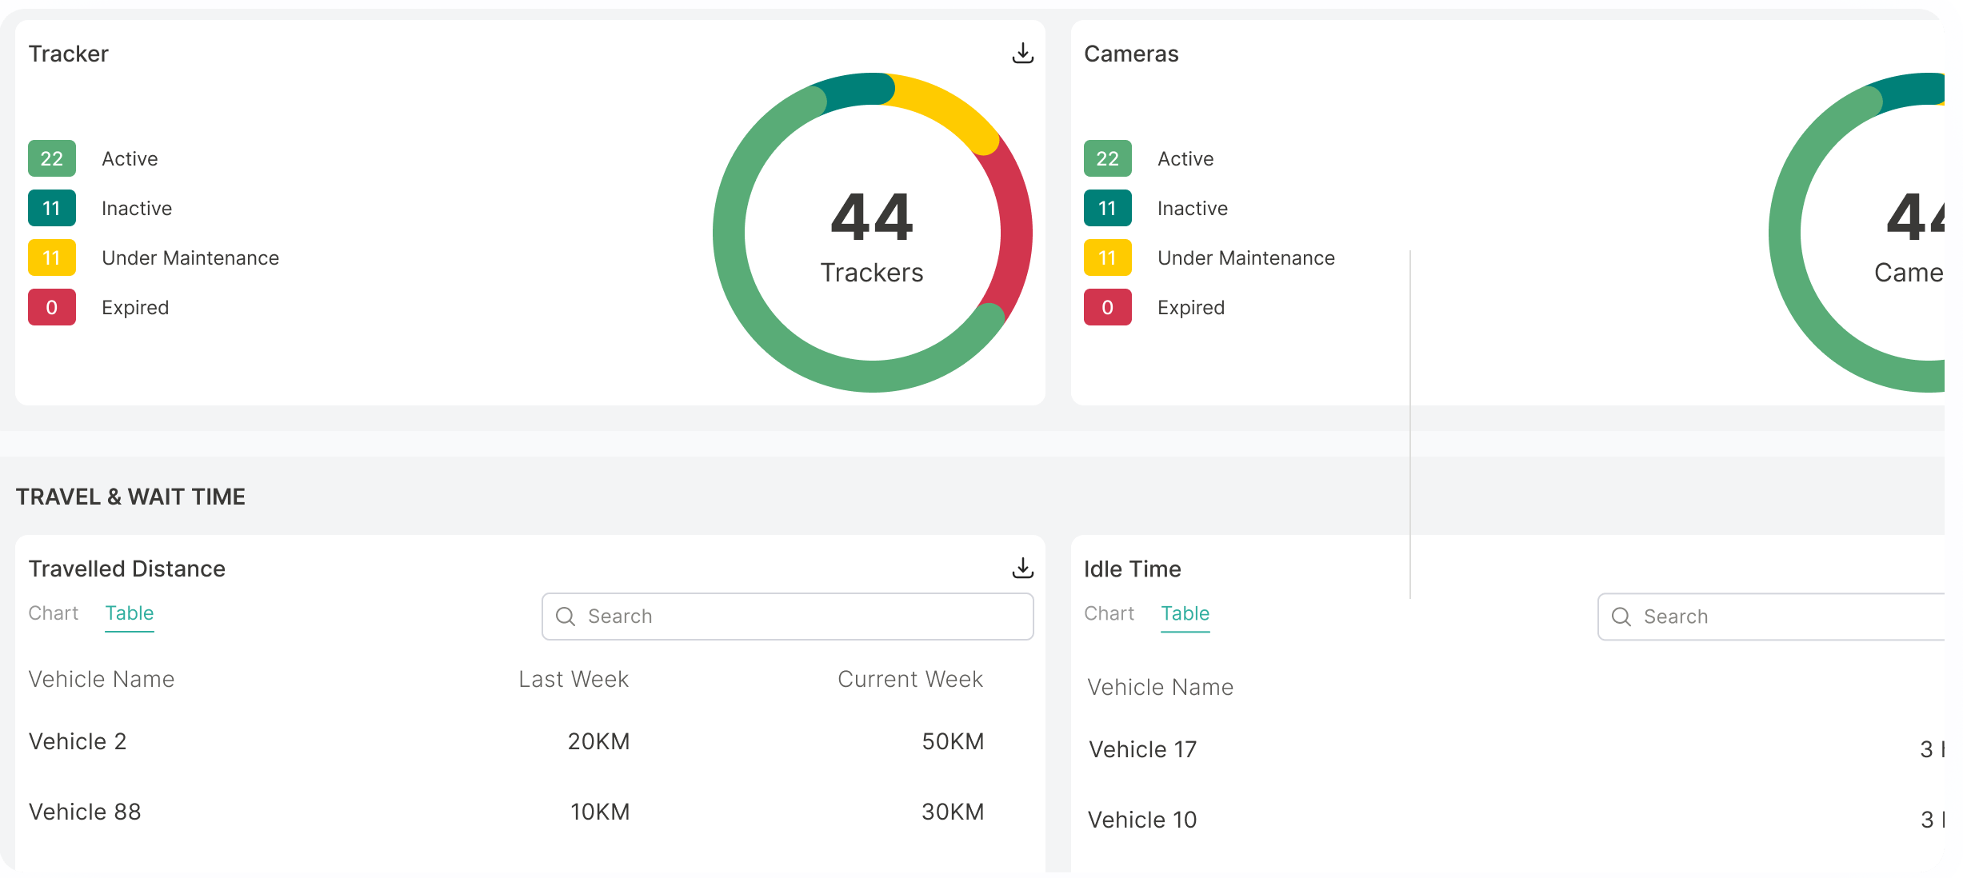Switch to Chart view in Travelled Distance
The width and height of the screenshot is (1963, 878).
pyautogui.click(x=53, y=613)
